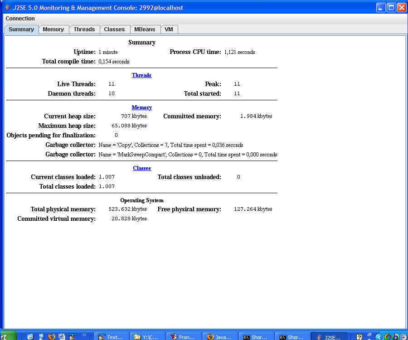Switch to the Text... taskbar window

click(112, 337)
